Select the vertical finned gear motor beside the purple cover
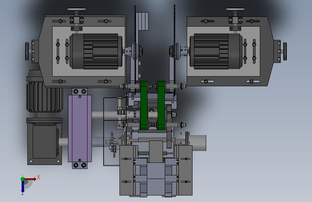 coord(45,97)
